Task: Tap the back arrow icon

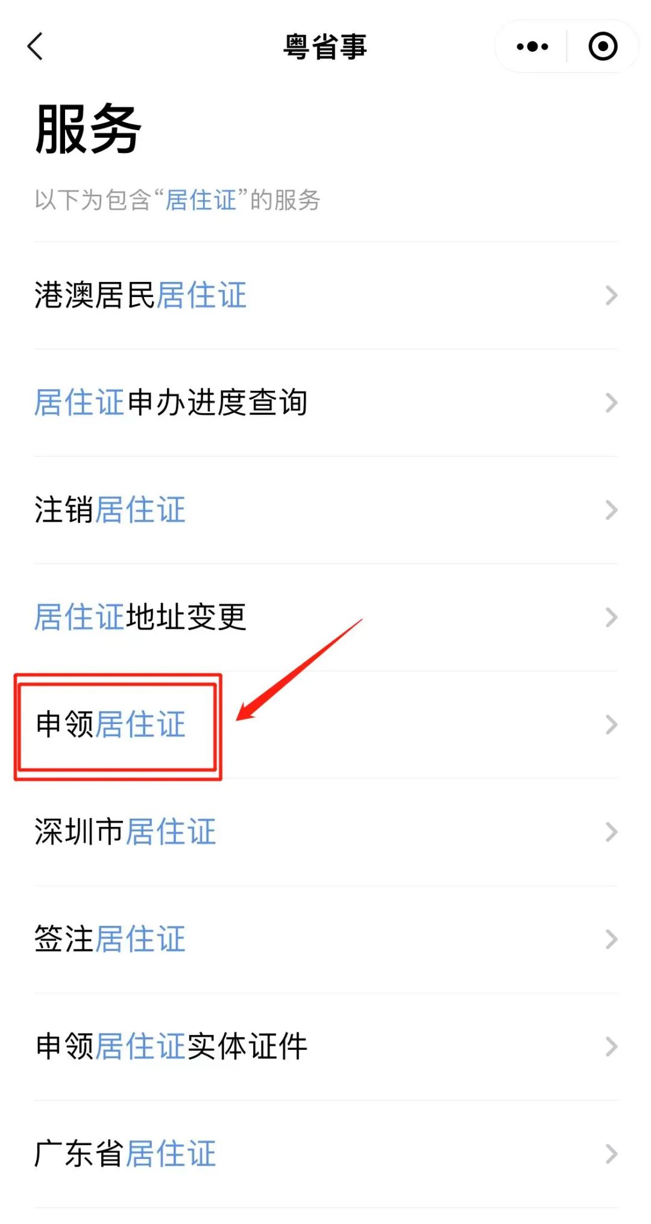Action: point(36,46)
